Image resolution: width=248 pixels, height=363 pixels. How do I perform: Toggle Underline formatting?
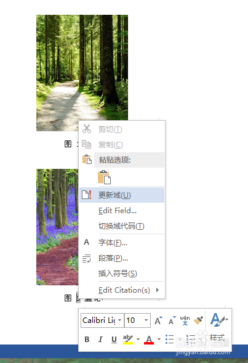coord(114,339)
